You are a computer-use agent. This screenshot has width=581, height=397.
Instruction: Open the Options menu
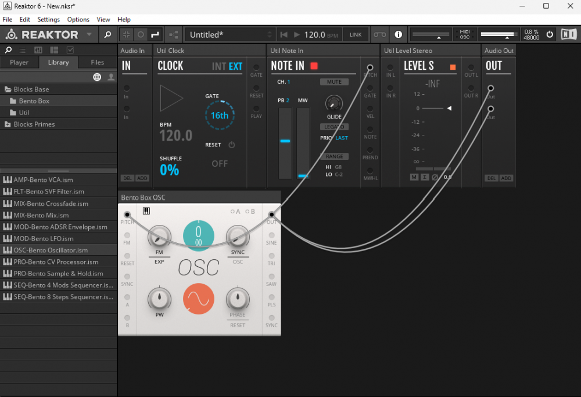coord(78,20)
